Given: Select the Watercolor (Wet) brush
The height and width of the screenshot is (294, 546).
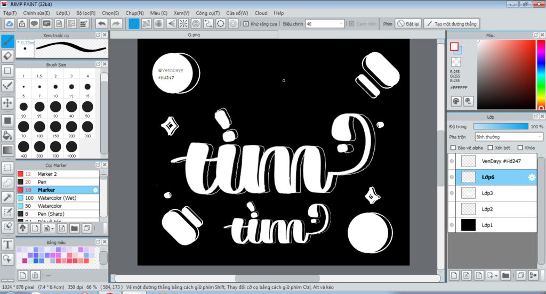Looking at the screenshot, I should 58,198.
